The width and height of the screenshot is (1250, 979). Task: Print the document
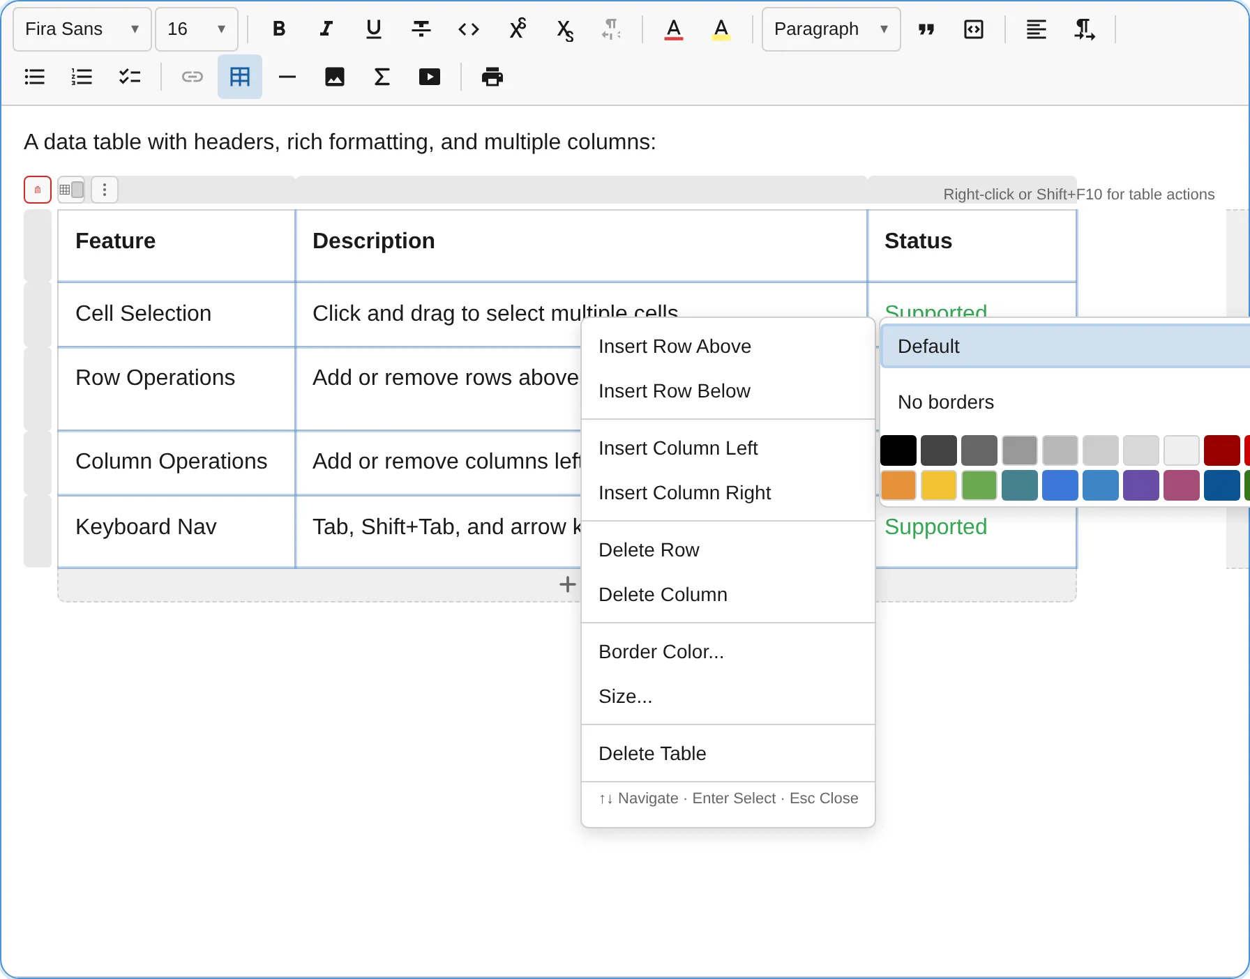(492, 77)
